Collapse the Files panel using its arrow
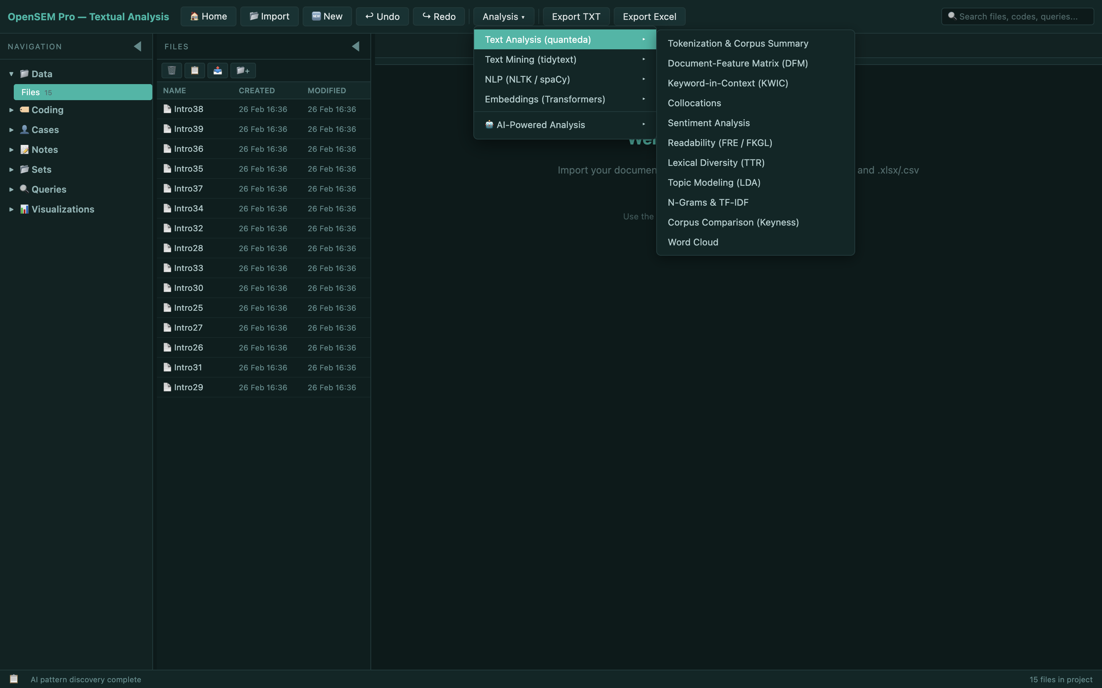The height and width of the screenshot is (688, 1102). point(355,46)
